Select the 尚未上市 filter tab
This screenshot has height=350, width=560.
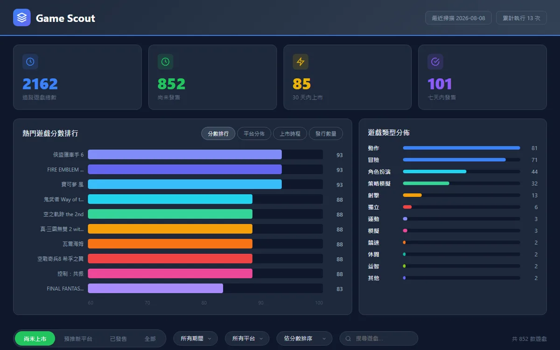(35, 339)
